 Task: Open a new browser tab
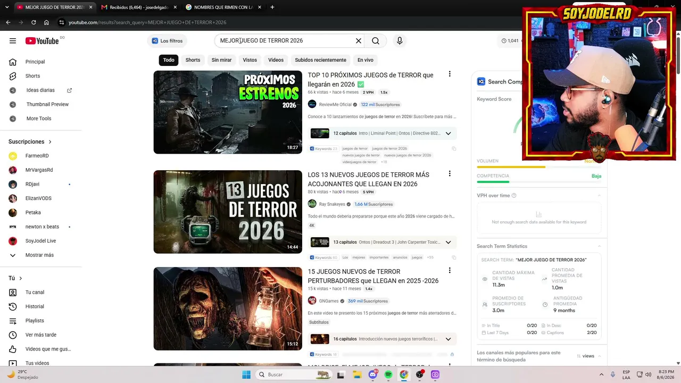click(x=272, y=7)
